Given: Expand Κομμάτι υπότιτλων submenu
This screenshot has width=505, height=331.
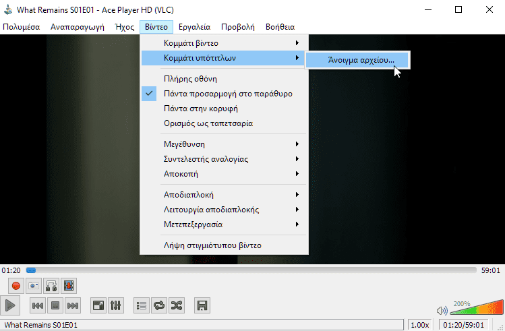Looking at the screenshot, I should point(224,58).
